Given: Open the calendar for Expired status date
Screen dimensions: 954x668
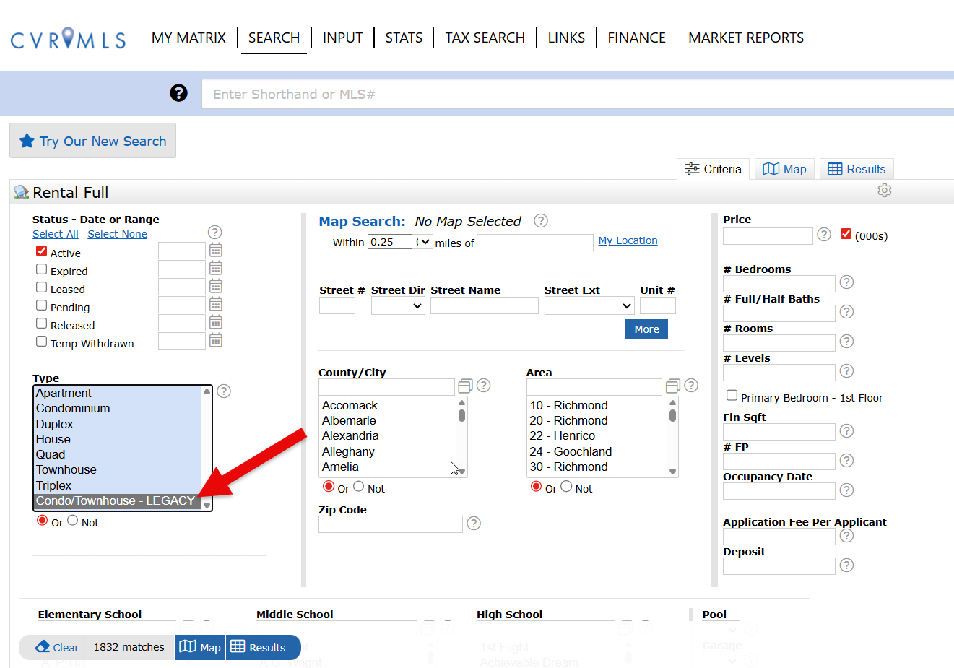Looking at the screenshot, I should click(x=216, y=269).
